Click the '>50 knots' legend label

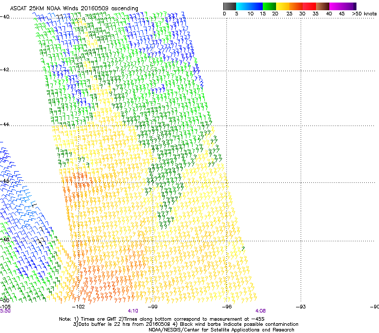pyautogui.click(x=364, y=14)
